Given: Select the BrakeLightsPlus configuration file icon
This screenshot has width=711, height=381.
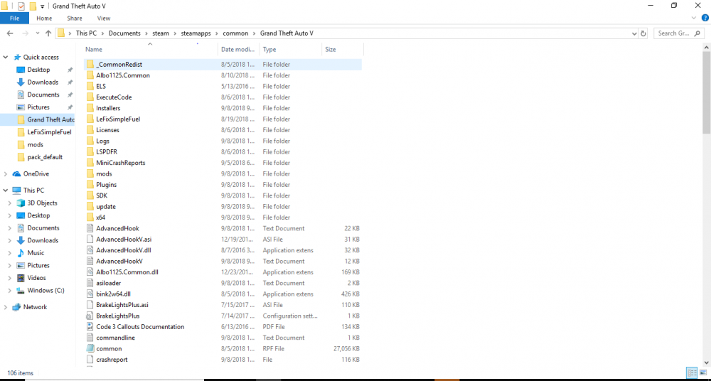Looking at the screenshot, I should [90, 316].
